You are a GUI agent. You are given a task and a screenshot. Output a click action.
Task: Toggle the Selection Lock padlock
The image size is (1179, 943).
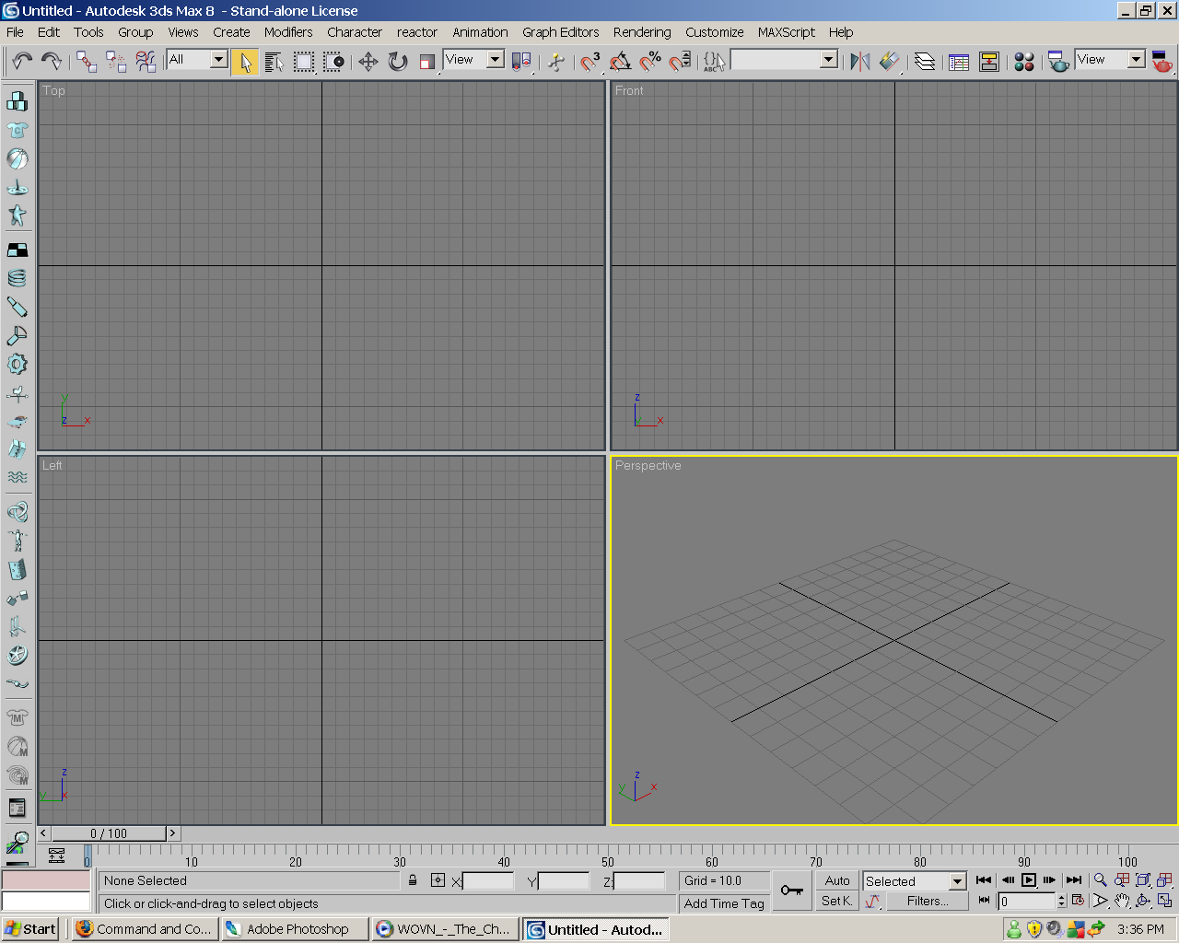(x=413, y=880)
